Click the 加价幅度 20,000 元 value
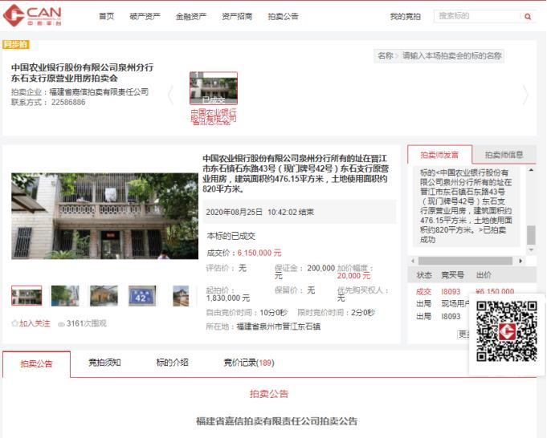Image resolution: width=547 pixels, height=438 pixels. pos(353,276)
